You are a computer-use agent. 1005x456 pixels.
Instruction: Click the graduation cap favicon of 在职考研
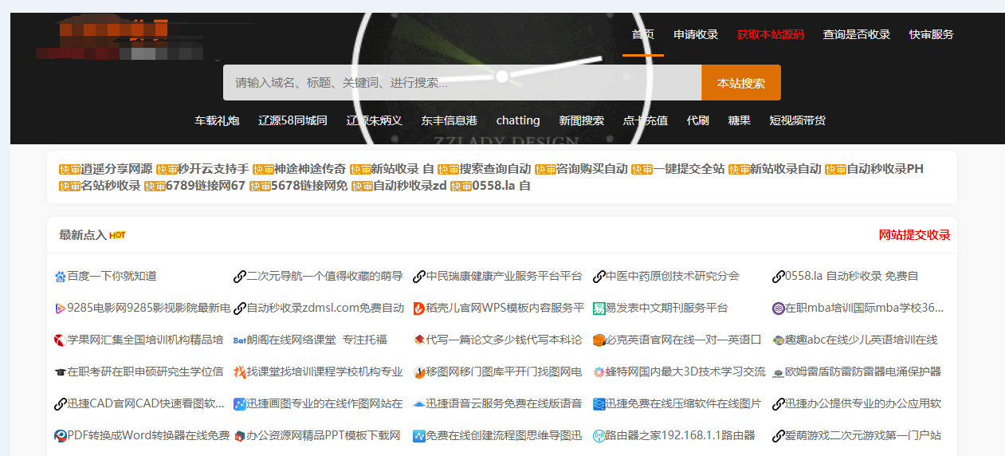(x=61, y=372)
